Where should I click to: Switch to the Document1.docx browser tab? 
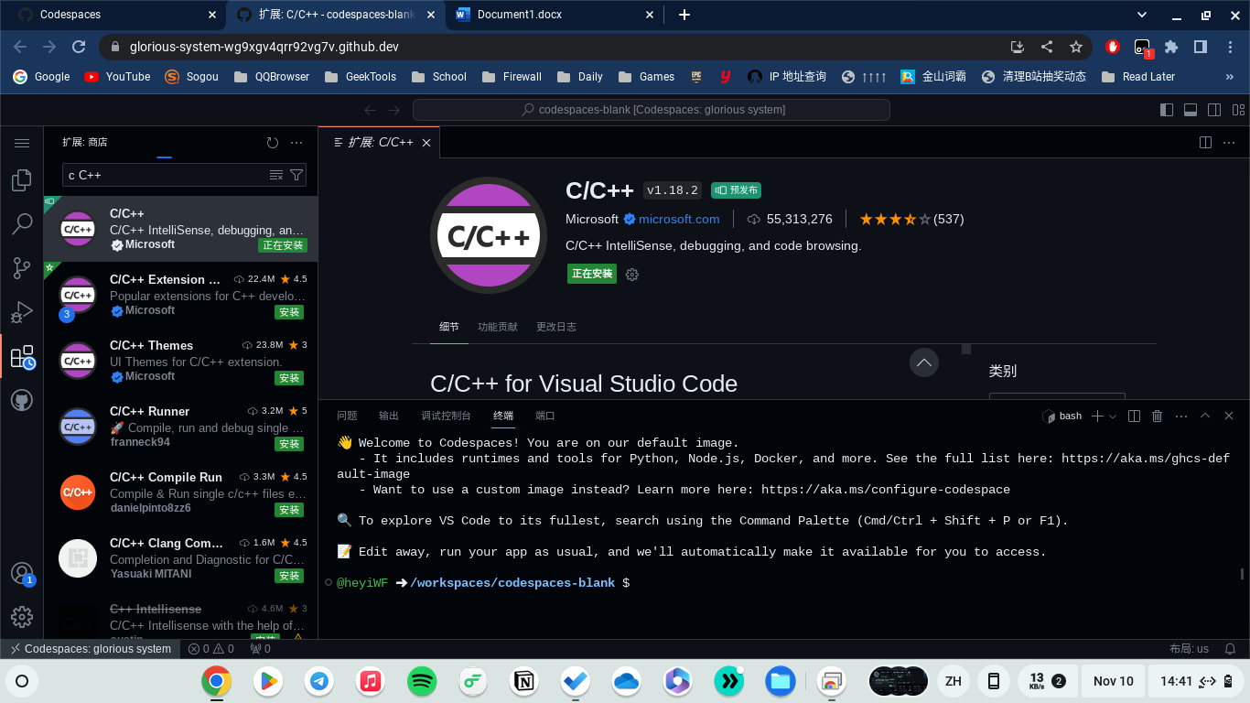pos(555,15)
